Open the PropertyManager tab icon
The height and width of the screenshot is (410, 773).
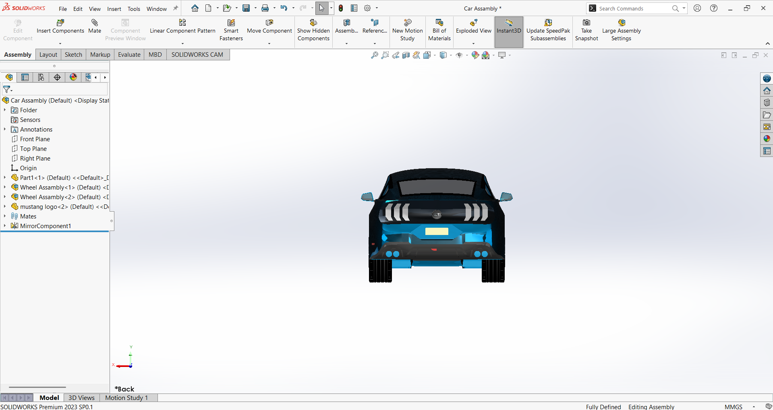pos(25,77)
